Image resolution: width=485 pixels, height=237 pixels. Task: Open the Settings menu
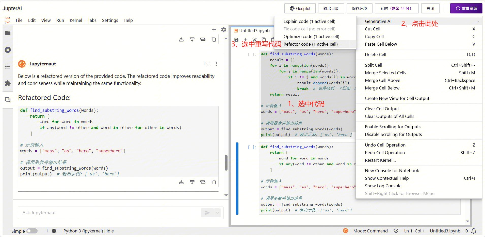coord(110,20)
